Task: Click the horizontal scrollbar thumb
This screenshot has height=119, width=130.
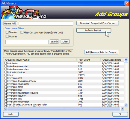Action: (x=64, y=109)
